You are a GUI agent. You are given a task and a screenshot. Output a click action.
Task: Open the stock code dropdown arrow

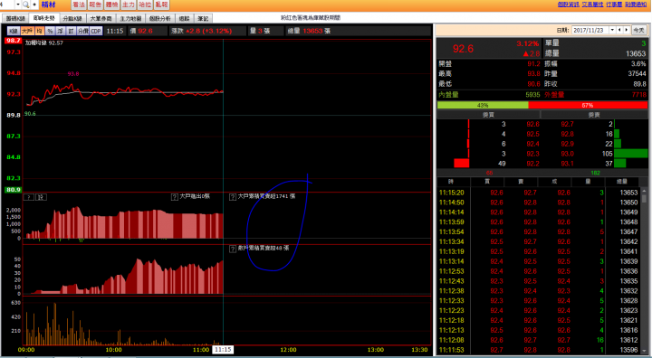(18, 5)
